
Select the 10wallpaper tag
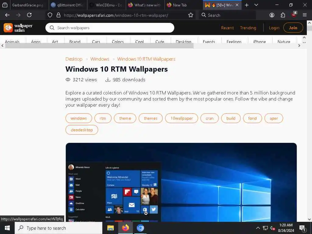point(182,118)
